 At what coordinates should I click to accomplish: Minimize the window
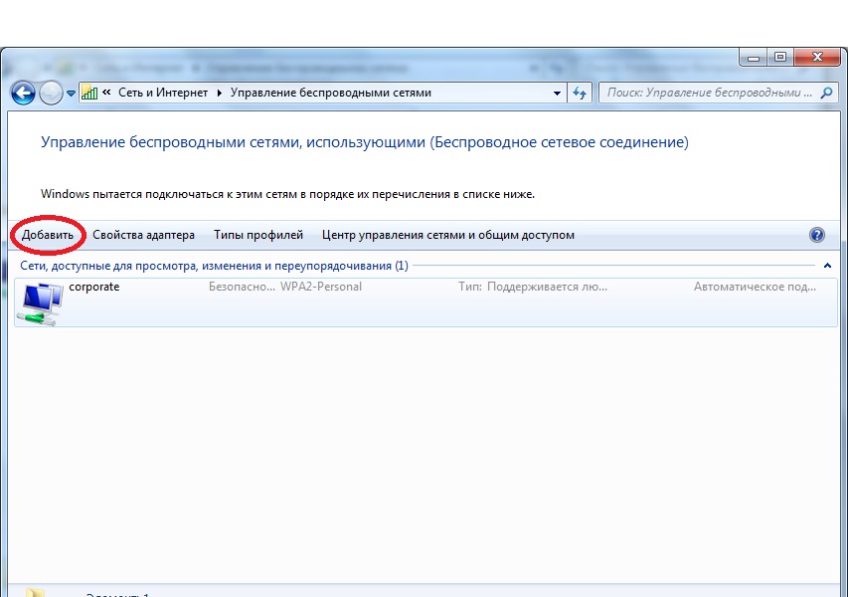point(754,58)
